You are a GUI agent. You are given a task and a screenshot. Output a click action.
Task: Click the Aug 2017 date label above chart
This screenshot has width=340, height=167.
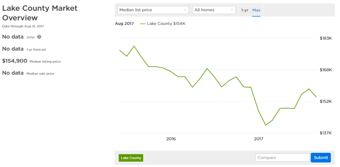click(124, 23)
